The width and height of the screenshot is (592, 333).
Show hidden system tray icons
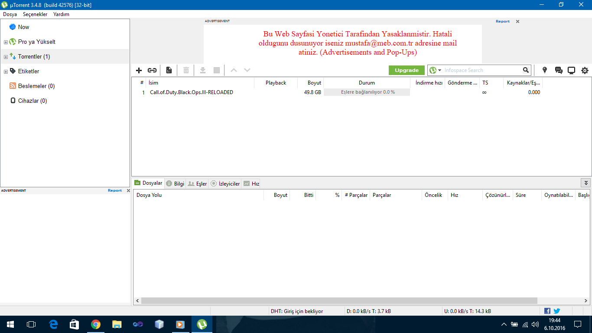click(504, 324)
